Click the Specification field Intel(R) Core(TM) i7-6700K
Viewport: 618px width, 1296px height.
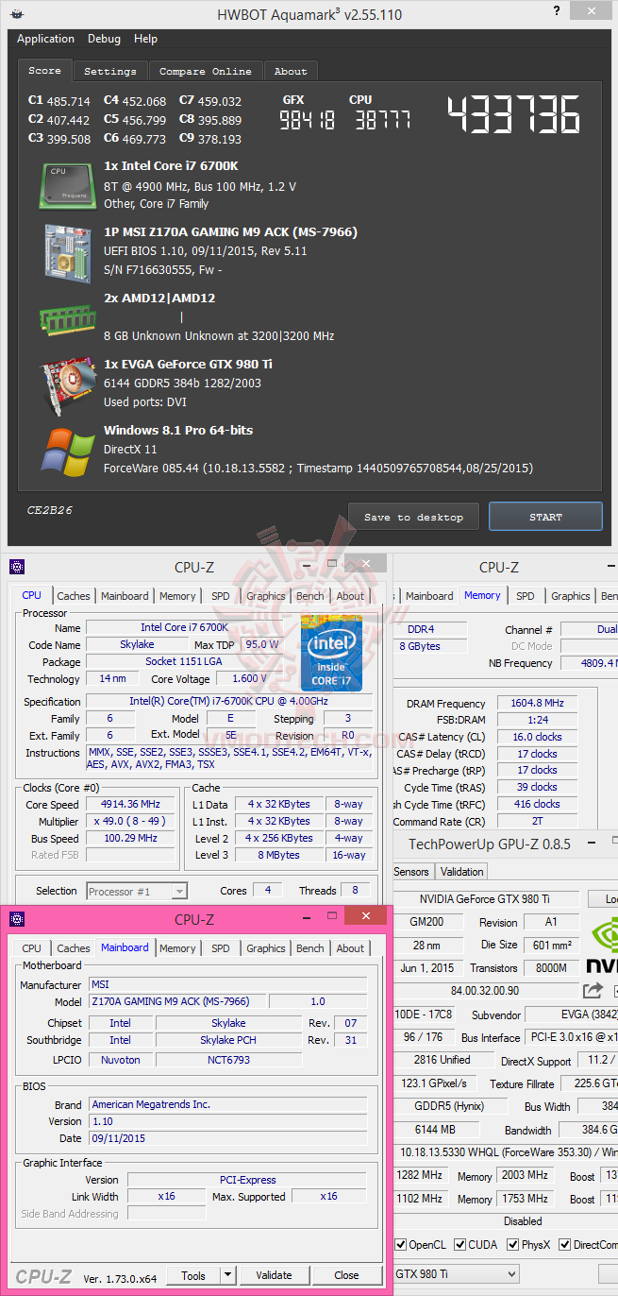click(227, 702)
